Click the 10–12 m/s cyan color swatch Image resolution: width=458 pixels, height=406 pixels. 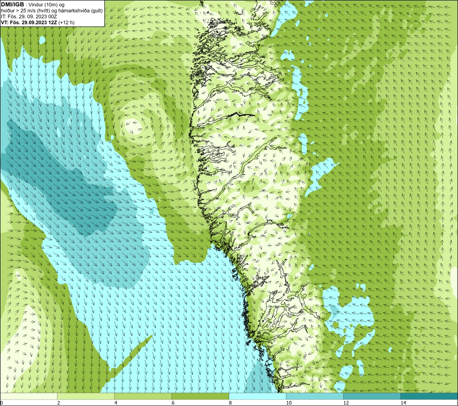(315, 396)
